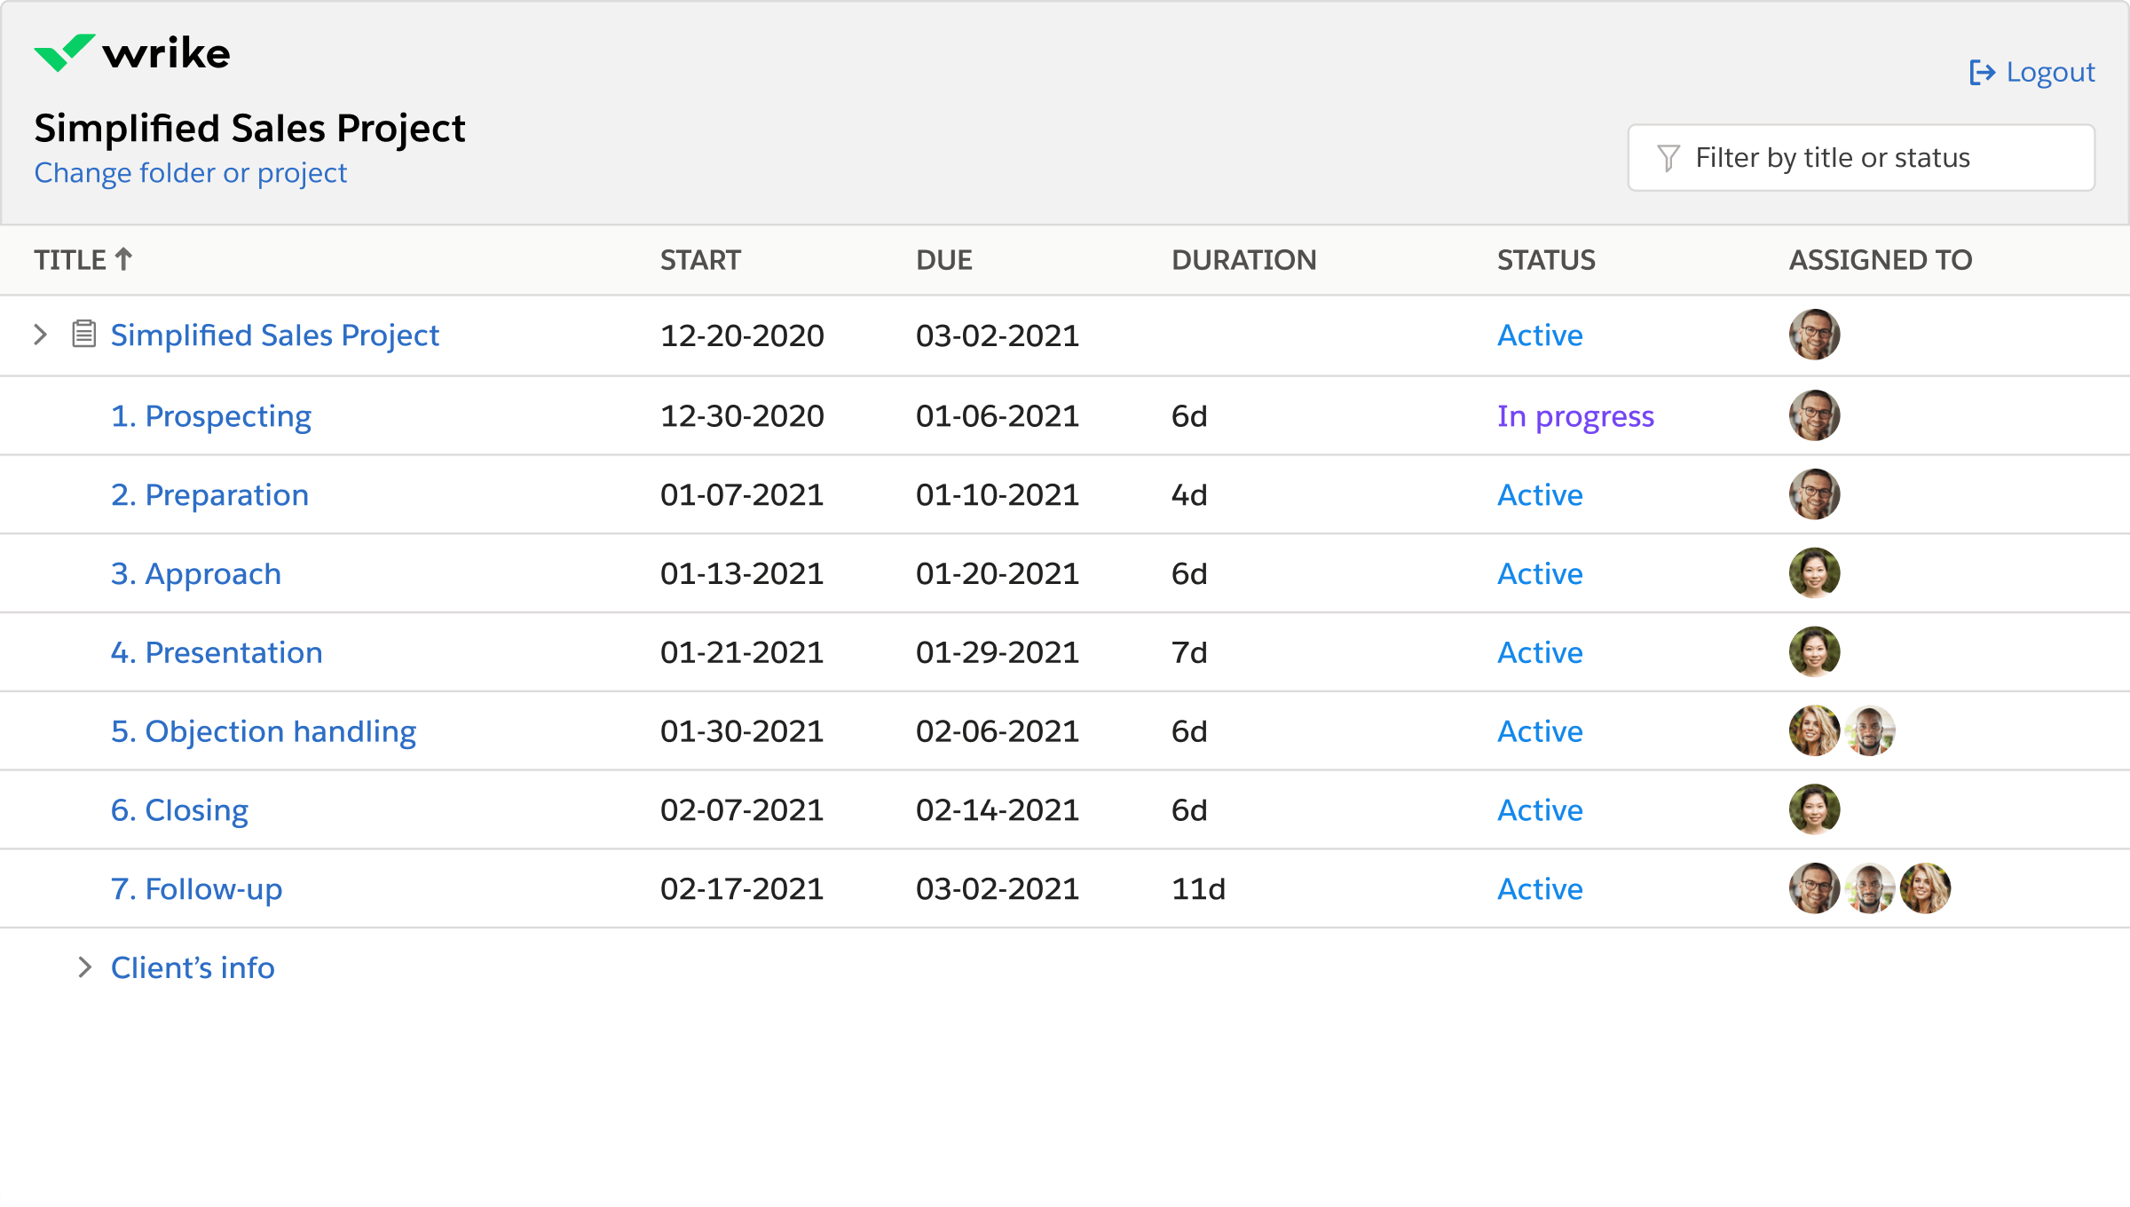
Task: Expand Client's info section
Action: coord(86,967)
